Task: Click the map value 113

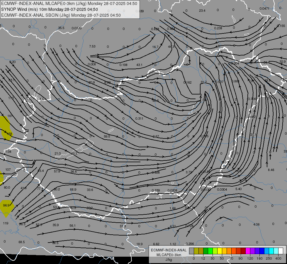Action: (x=11, y=98)
